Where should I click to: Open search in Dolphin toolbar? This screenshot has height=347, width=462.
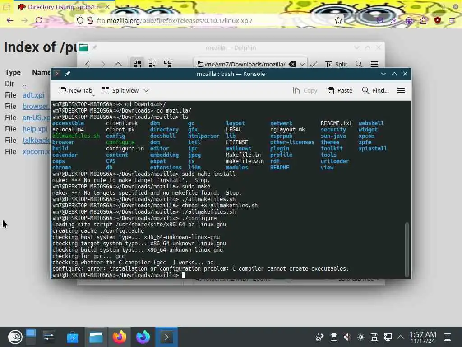click(x=359, y=64)
